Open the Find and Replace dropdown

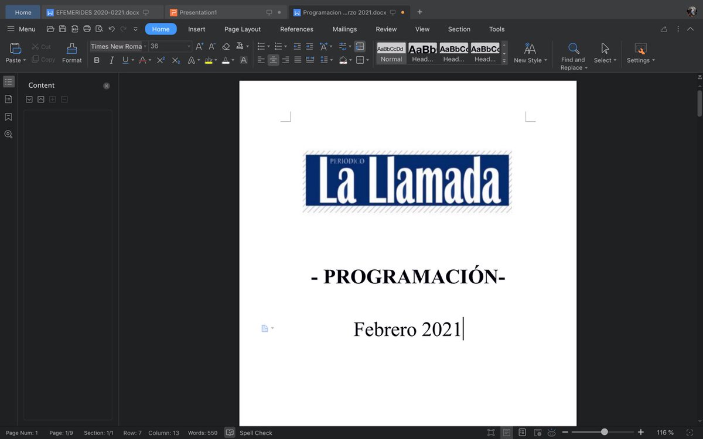pos(586,68)
